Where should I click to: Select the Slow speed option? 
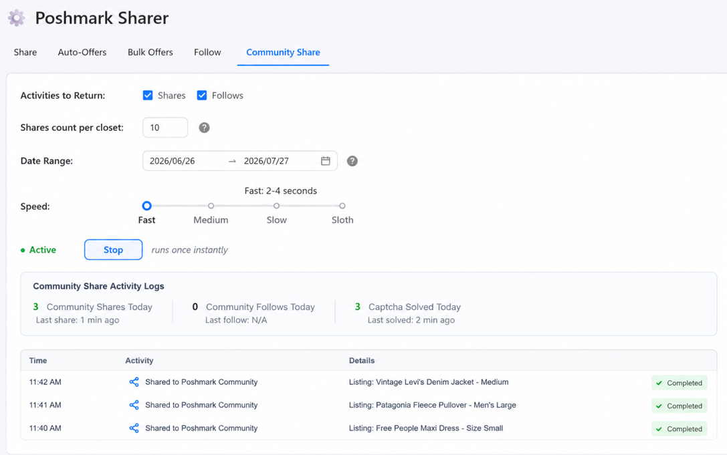point(276,206)
